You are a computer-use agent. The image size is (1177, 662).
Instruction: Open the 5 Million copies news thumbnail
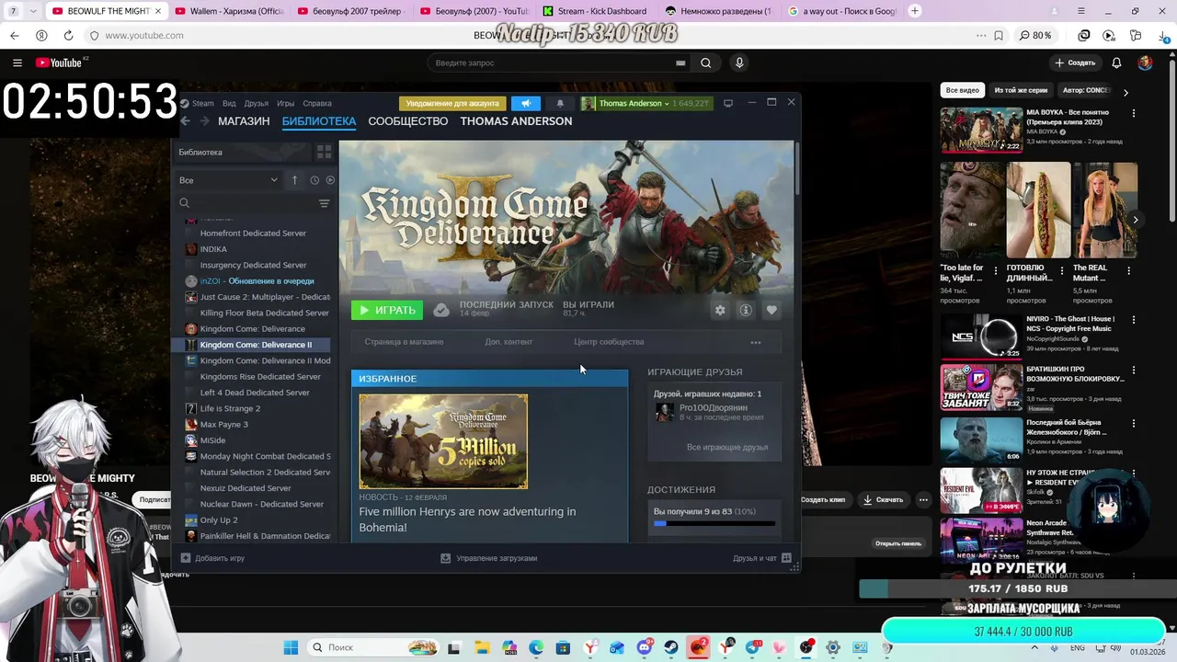[443, 441]
